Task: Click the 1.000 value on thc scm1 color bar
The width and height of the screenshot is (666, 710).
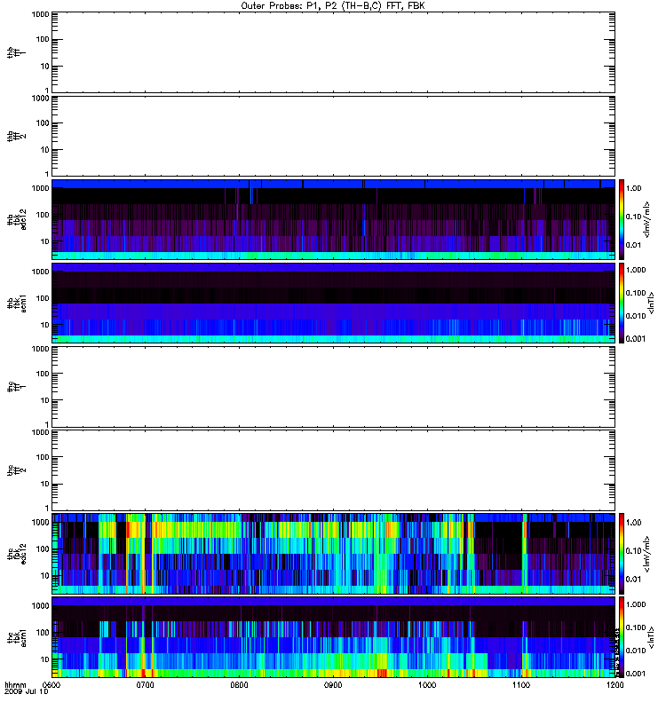Action: (636, 604)
